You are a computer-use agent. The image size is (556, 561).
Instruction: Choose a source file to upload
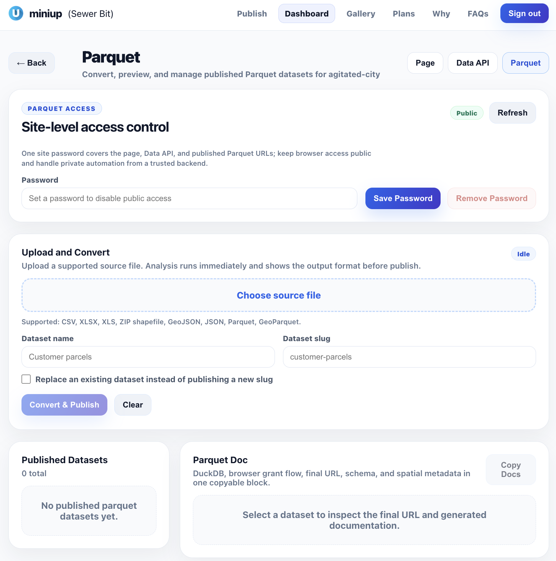278,295
